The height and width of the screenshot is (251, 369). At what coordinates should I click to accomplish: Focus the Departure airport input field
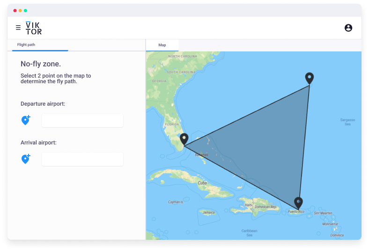[x=82, y=120]
